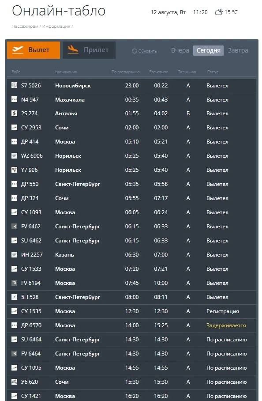This screenshot has width=262, height=401.
Task: Open the СУ 1535 Москва registration row
Action: [131, 311]
